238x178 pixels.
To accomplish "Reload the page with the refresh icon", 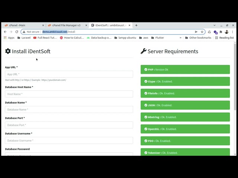I will [17, 32].
